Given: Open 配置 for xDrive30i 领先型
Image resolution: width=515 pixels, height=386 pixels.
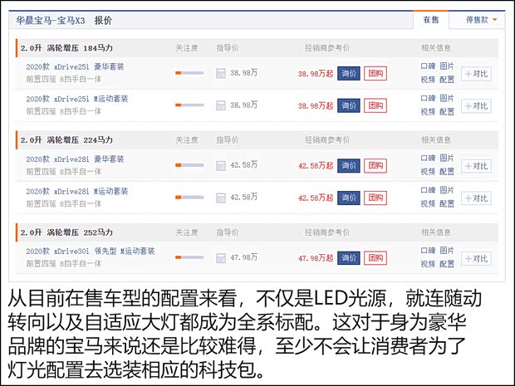Looking at the screenshot, I should pyautogui.click(x=447, y=264).
